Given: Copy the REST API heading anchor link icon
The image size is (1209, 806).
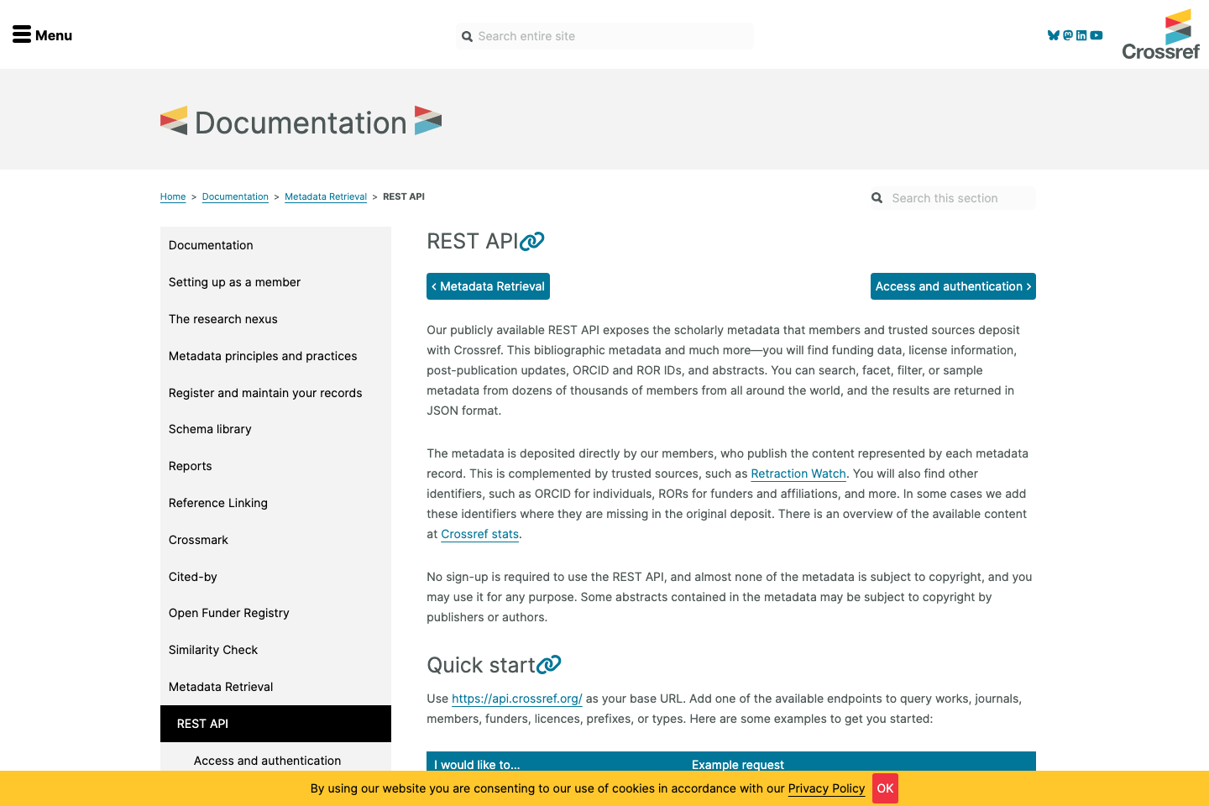Looking at the screenshot, I should coord(533,240).
